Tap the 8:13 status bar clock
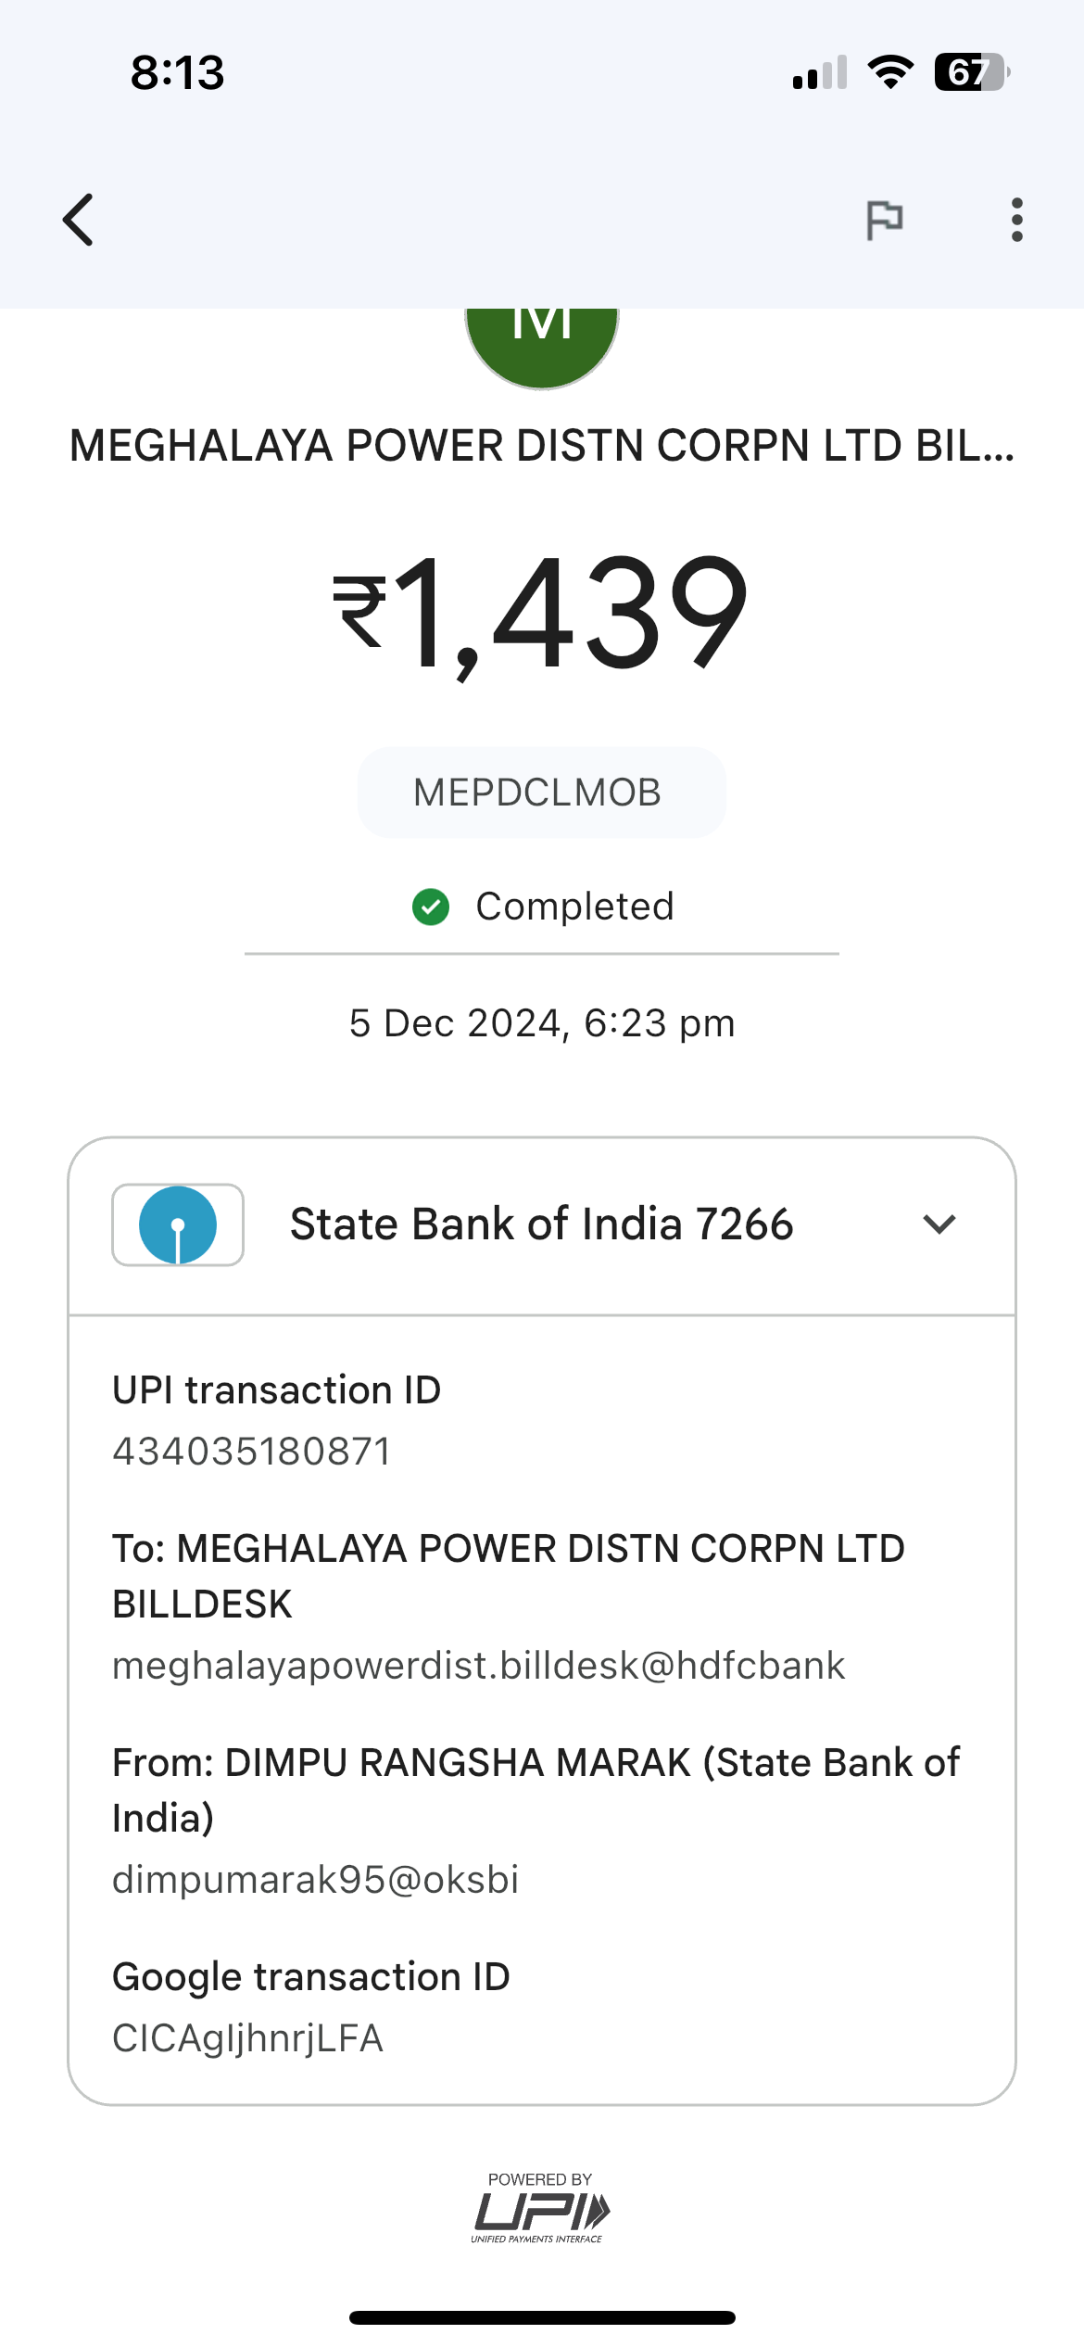The image size is (1084, 2347). [177, 72]
